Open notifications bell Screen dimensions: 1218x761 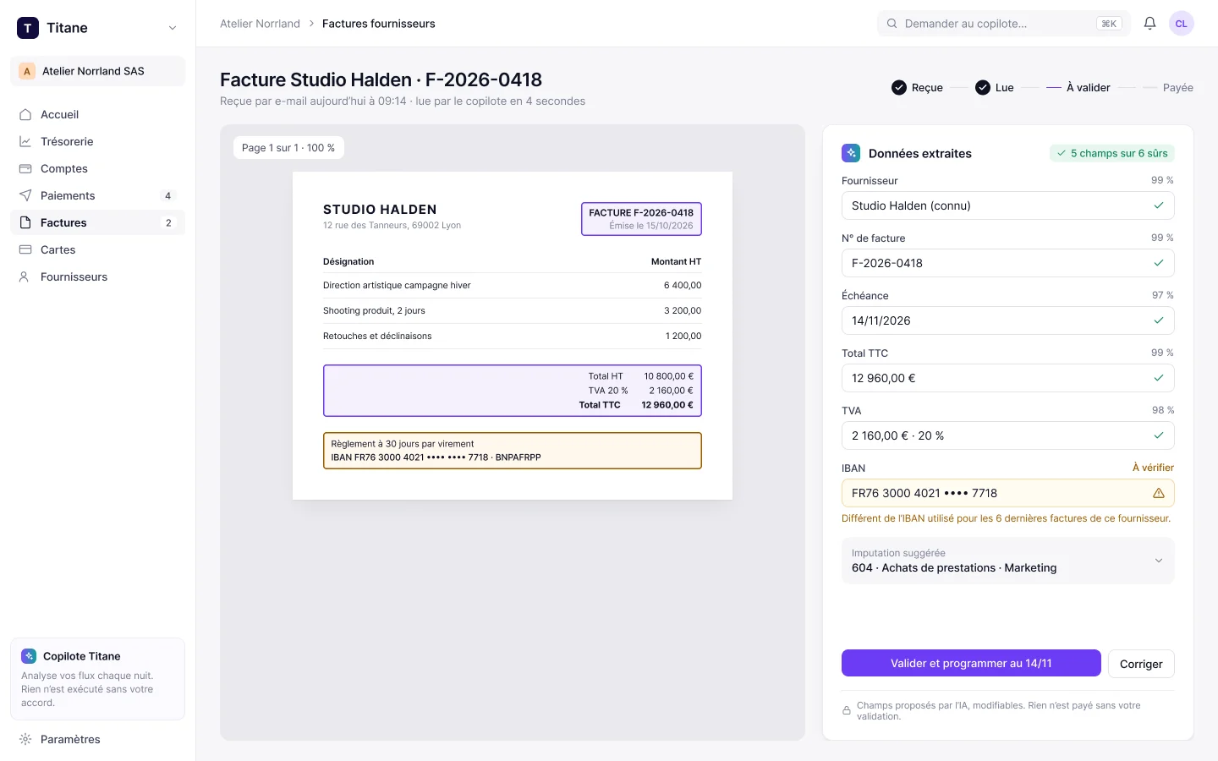[x=1149, y=24]
